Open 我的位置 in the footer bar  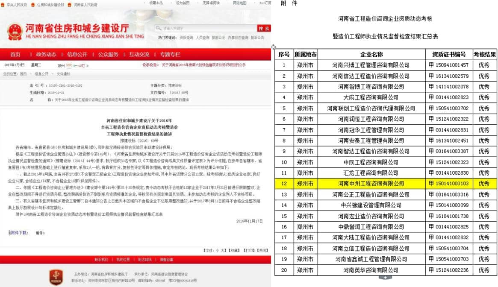coord(123,260)
